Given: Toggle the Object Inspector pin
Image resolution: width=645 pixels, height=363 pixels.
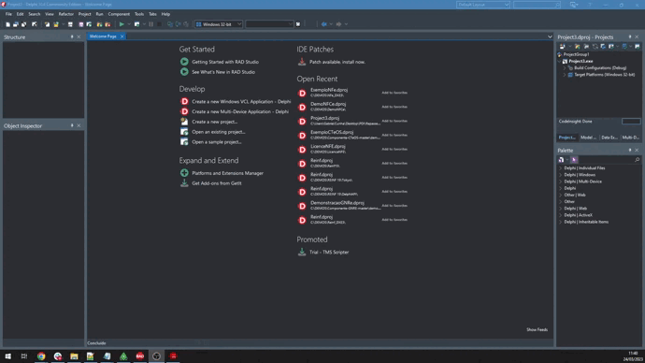Looking at the screenshot, I should (72, 125).
